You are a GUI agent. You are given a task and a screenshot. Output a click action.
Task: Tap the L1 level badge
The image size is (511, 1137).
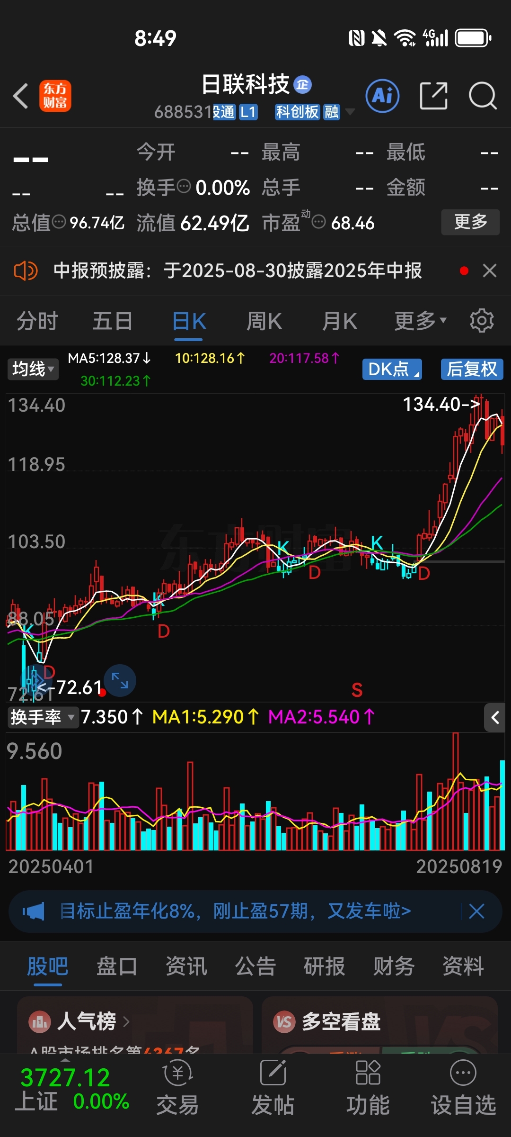click(x=248, y=112)
